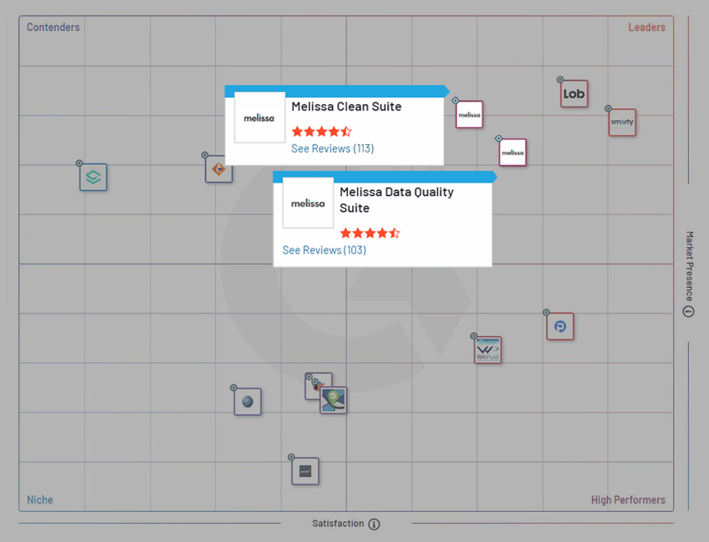Open See Reviews (103) link
This screenshot has width=709, height=542.
click(x=324, y=250)
